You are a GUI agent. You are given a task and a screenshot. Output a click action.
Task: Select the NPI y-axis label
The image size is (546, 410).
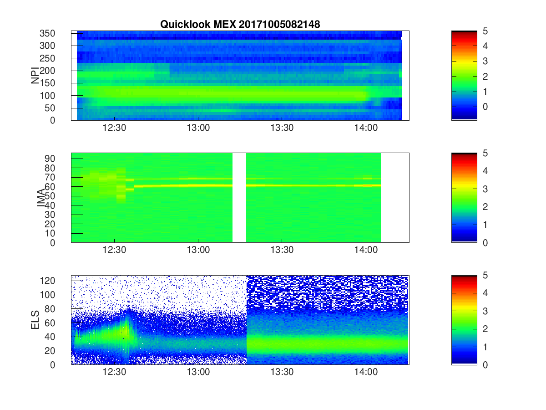click(x=35, y=76)
